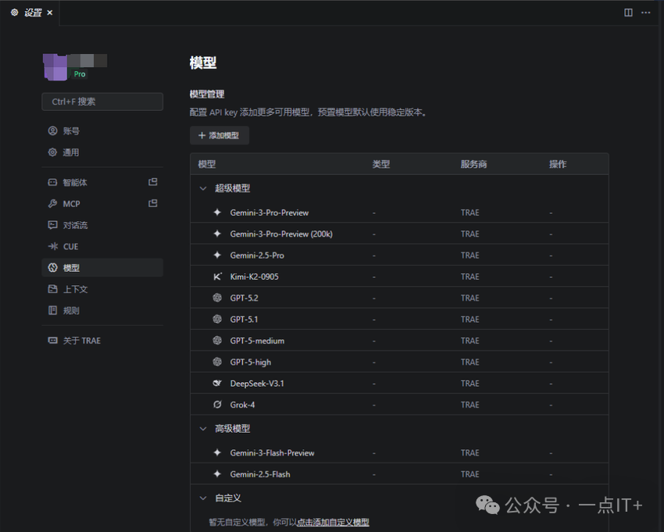Open 账号 settings

[102, 131]
